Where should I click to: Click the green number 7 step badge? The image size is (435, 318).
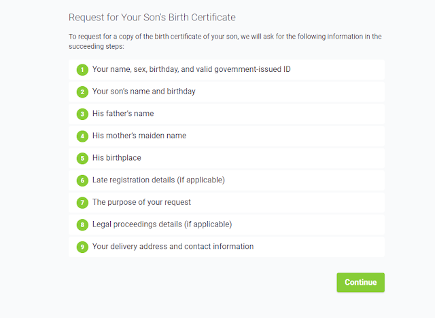tap(82, 203)
